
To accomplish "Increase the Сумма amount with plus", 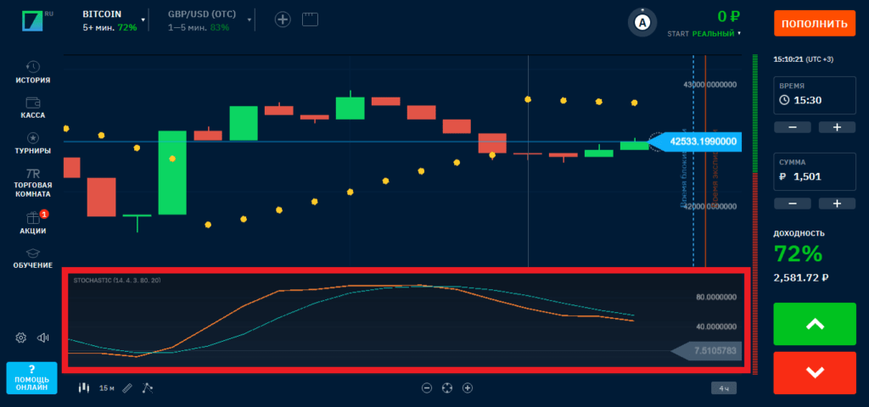I will point(836,203).
